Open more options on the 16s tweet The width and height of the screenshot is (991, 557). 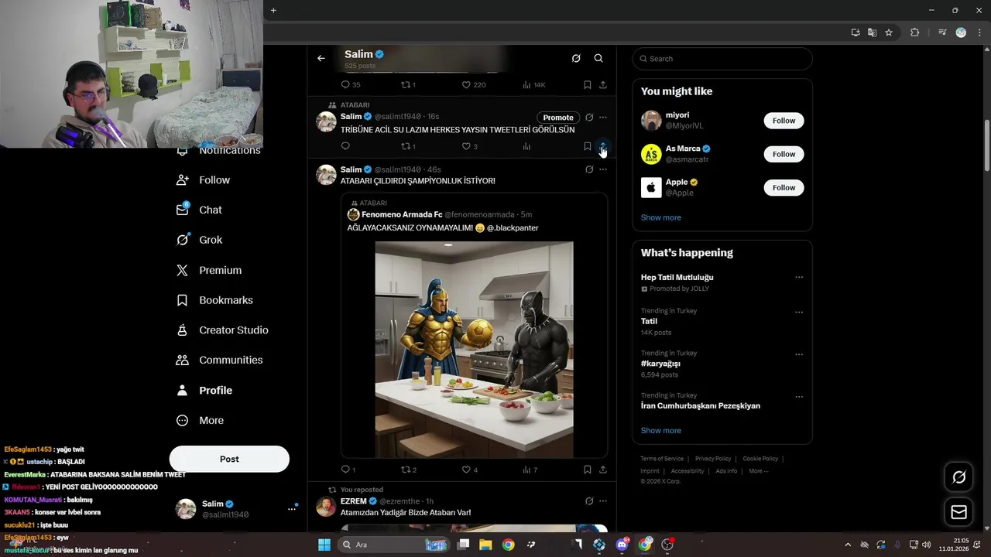[x=603, y=118]
